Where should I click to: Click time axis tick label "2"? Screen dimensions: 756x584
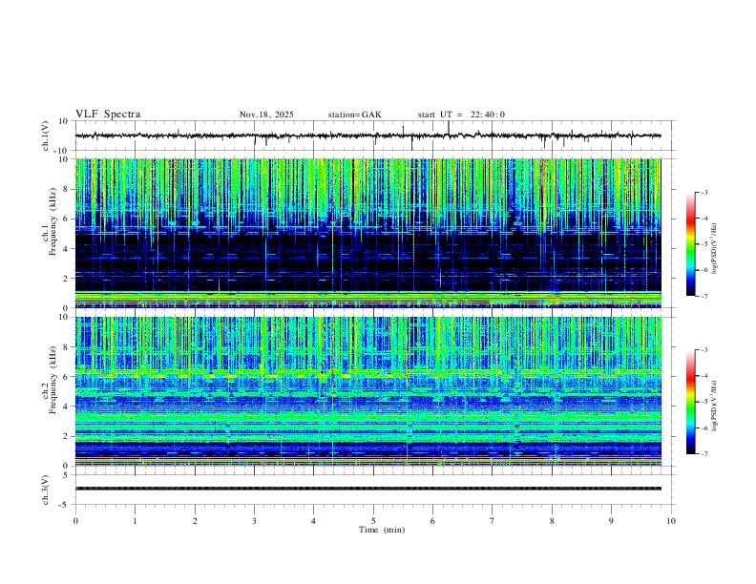tap(195, 521)
